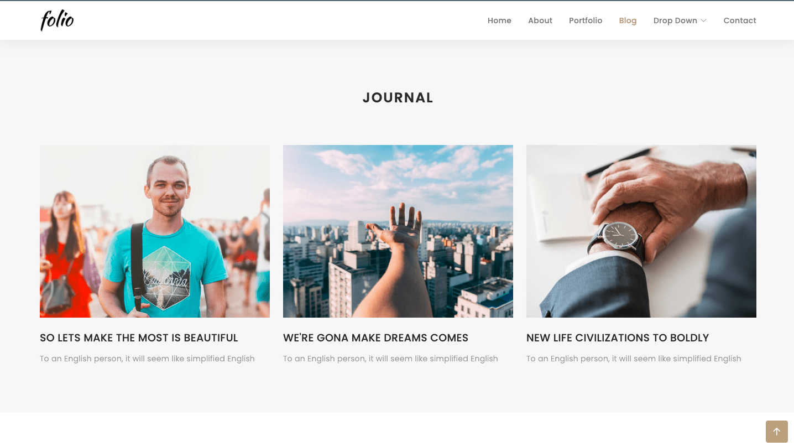Click the folio logo

tap(57, 20)
